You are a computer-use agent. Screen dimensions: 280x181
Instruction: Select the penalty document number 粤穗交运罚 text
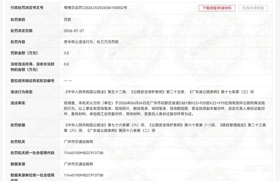coord(73,8)
